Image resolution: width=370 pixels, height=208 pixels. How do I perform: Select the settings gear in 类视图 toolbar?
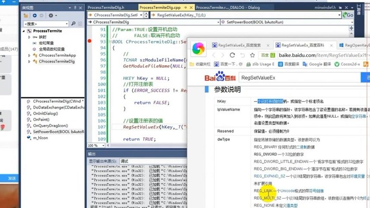click(50, 15)
